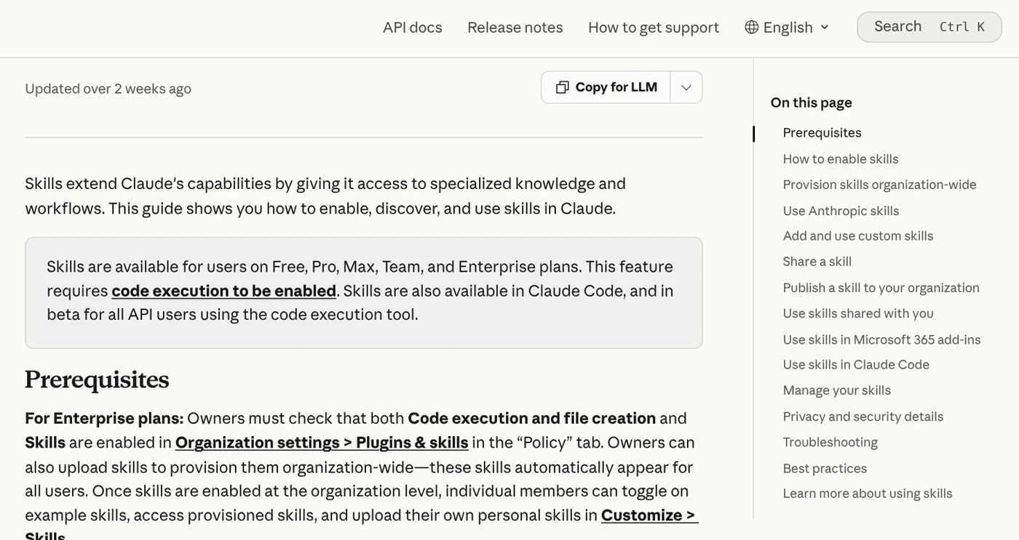Viewport: 1019px width, 540px height.
Task: Jump to Troubleshooting section
Action: [830, 442]
